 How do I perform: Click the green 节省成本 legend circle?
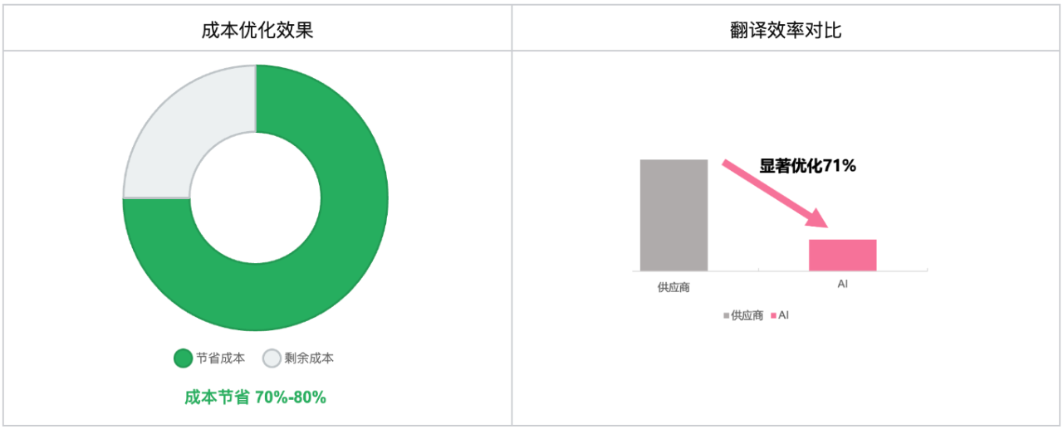pyautogui.click(x=183, y=358)
